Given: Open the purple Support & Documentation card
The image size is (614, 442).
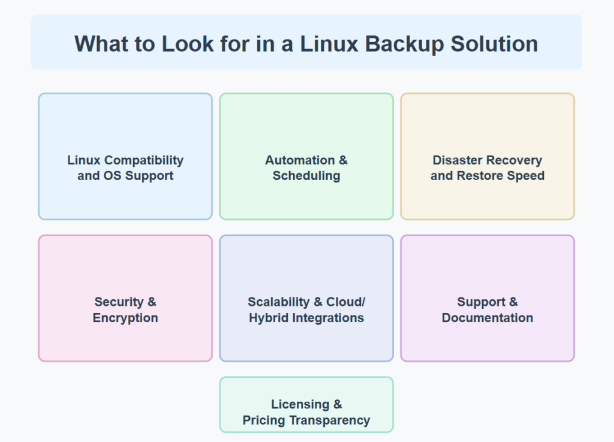Looking at the screenshot, I should 487,298.
